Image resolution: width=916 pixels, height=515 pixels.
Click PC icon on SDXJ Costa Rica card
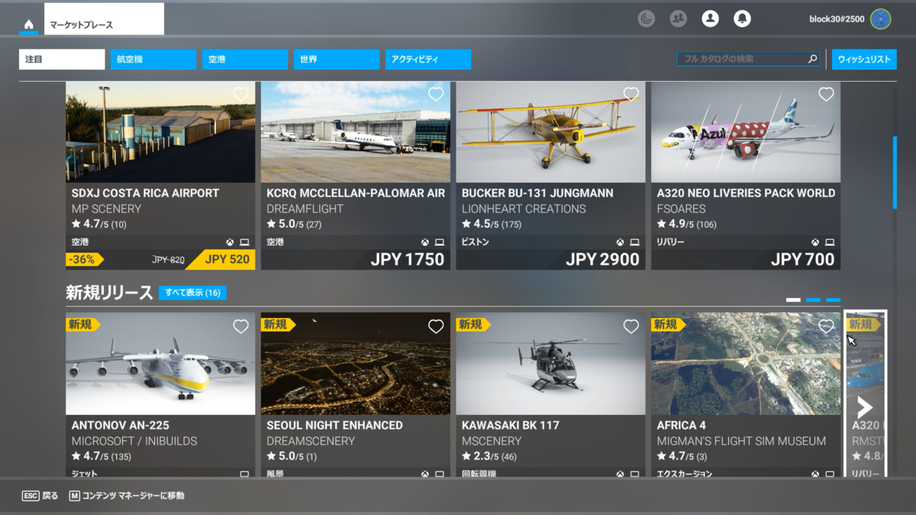[x=244, y=242]
